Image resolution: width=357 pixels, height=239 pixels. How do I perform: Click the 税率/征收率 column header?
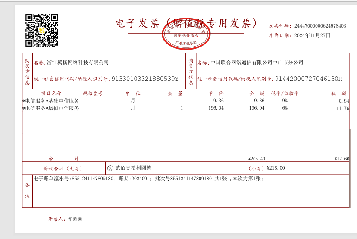[x=285, y=93]
